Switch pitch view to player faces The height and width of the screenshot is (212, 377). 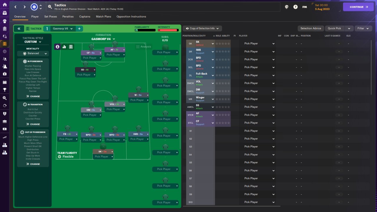[x=57, y=47]
